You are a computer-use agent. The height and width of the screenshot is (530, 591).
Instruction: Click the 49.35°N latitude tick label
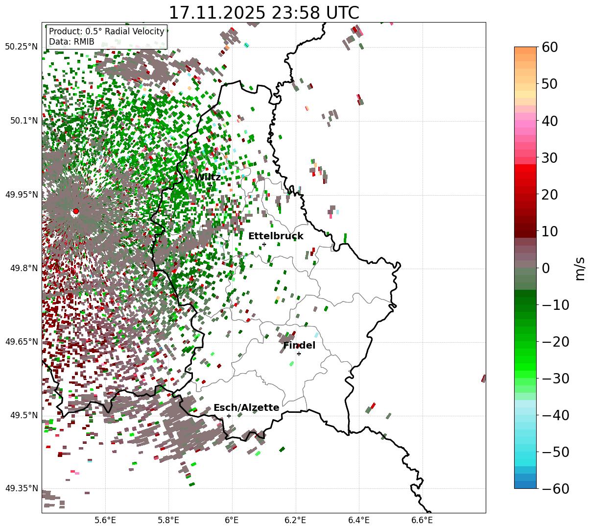22,488
